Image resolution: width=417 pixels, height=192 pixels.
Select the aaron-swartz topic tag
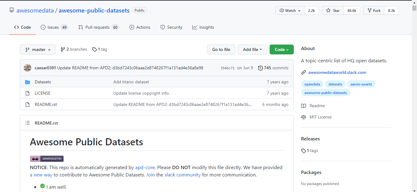pyautogui.click(x=361, y=84)
